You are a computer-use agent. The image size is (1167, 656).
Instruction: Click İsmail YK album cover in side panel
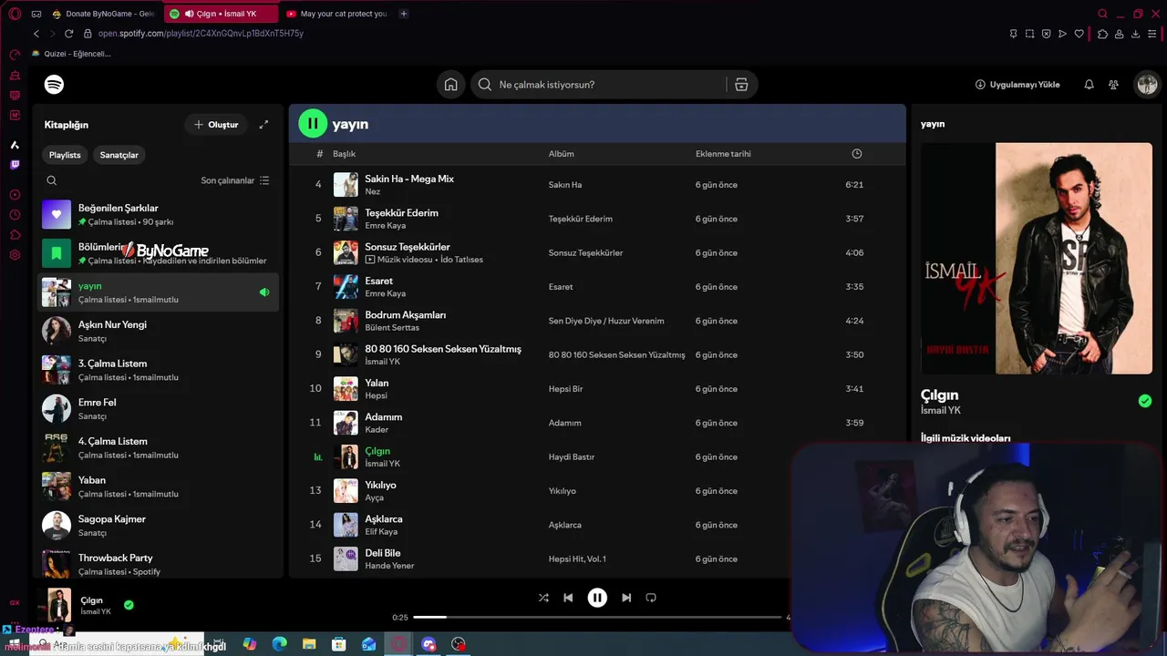coord(1037,259)
